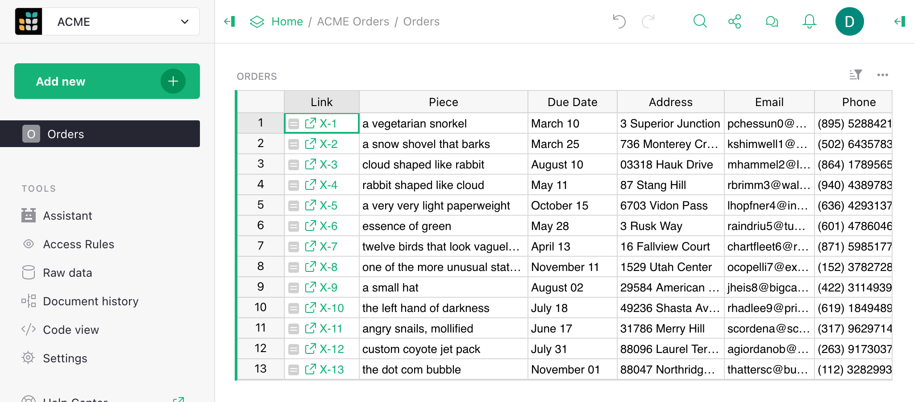Open sort and filter options icon
The image size is (914, 402).
point(855,75)
